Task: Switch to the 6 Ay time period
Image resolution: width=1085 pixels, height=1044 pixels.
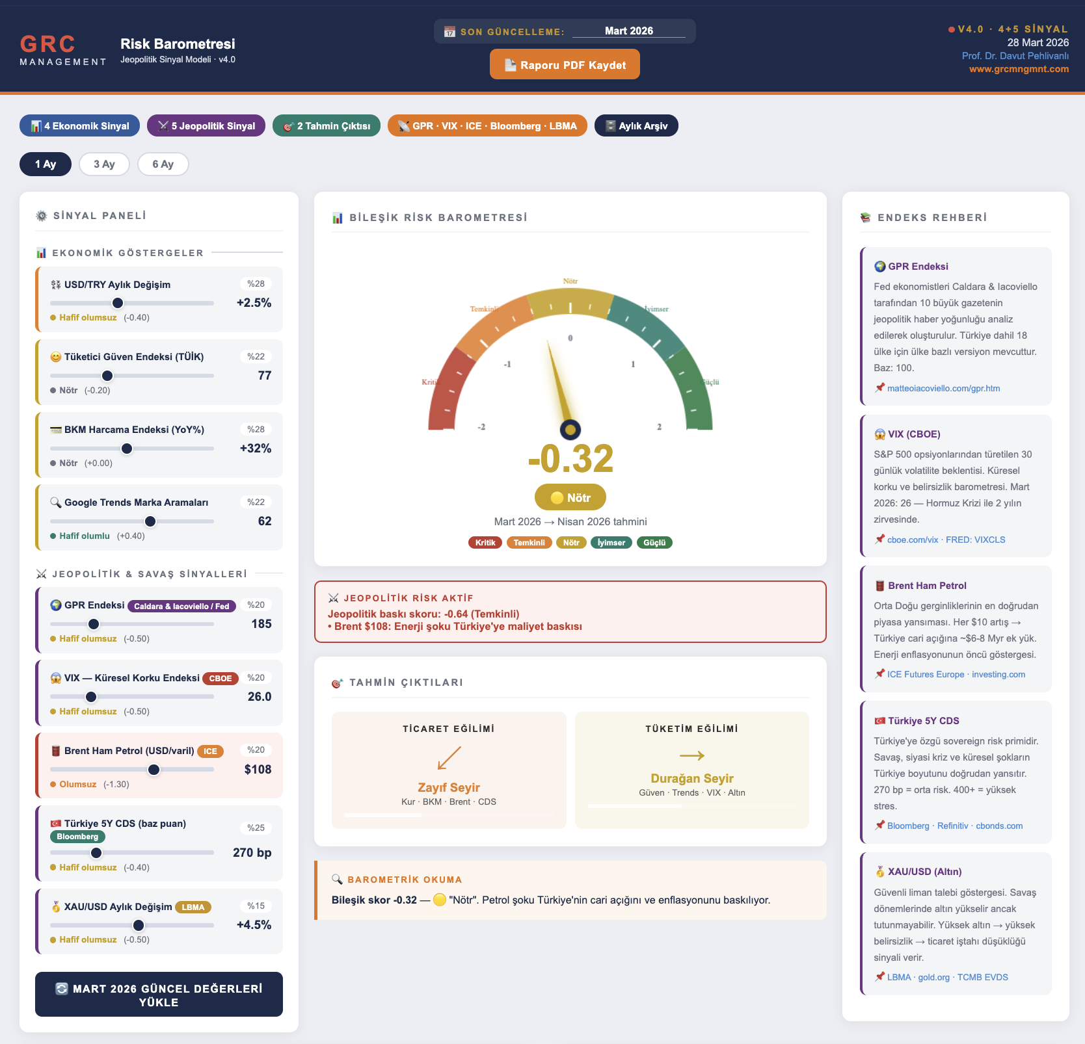Action: [x=163, y=164]
